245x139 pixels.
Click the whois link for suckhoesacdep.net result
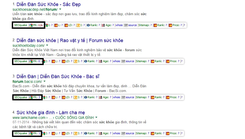point(119,25)
